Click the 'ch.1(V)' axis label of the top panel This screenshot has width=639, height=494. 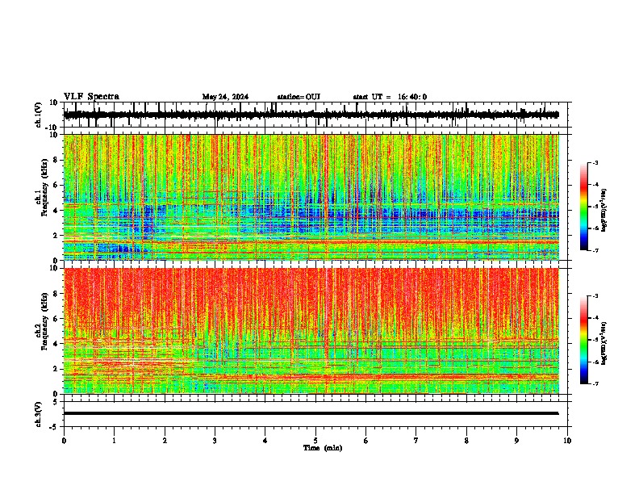coord(38,115)
